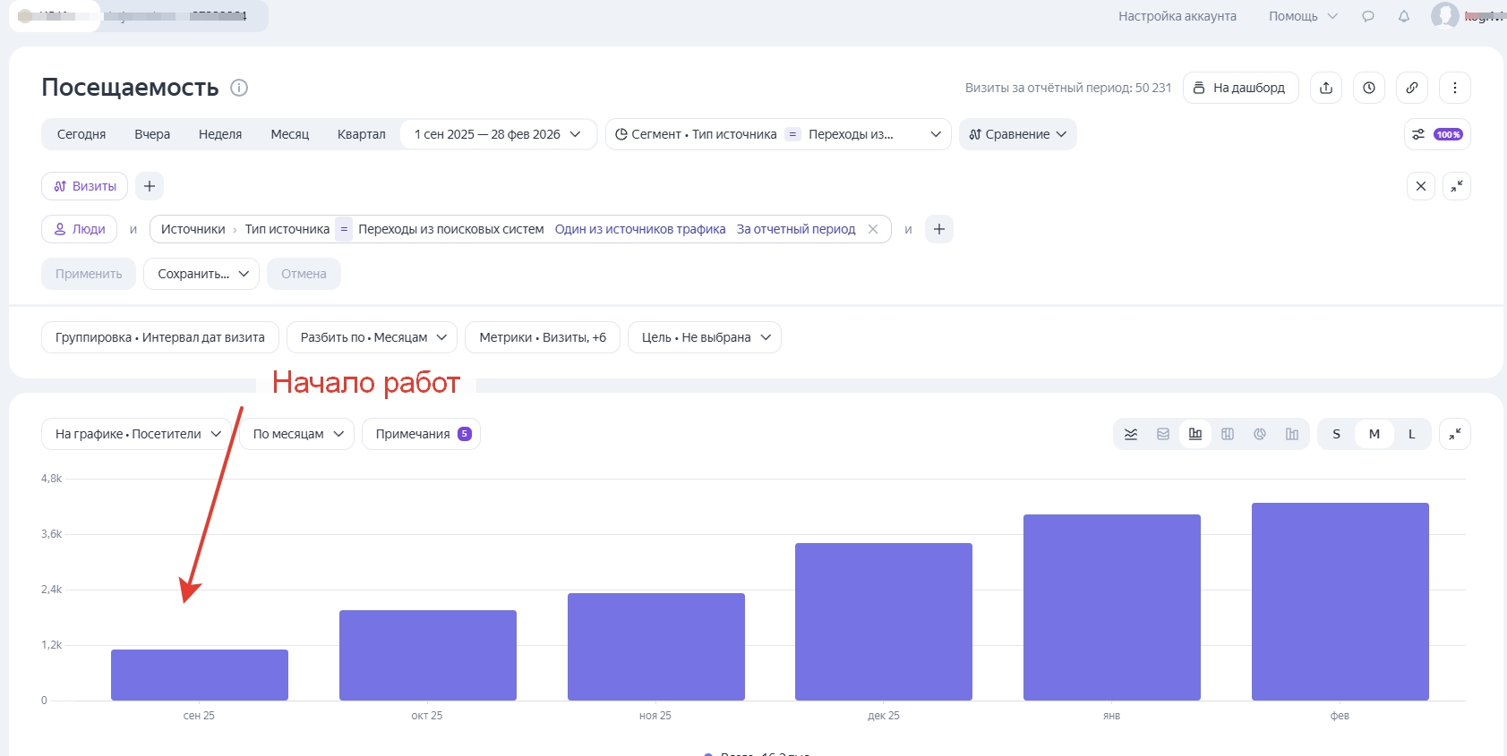This screenshot has height=756, width=1507.
Task: Remove the Тип источника condition with its X
Action: pyautogui.click(x=873, y=229)
